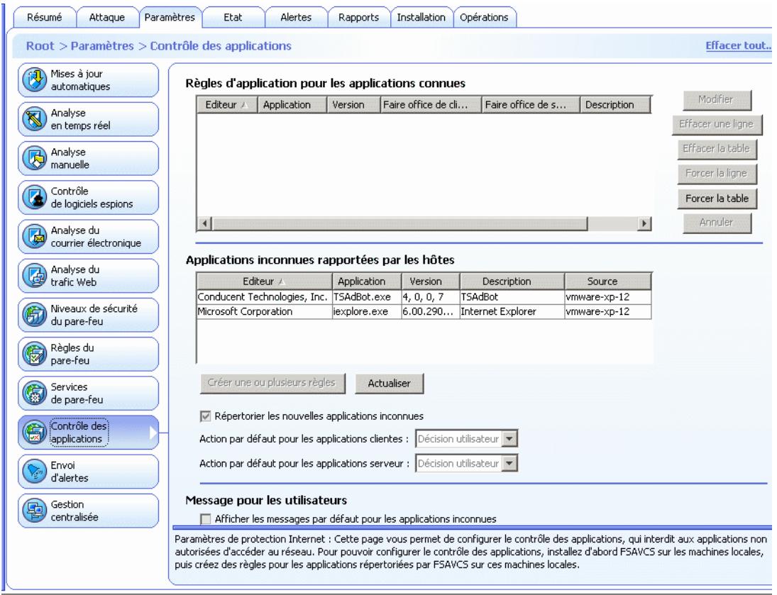Click the Source column header
Viewport: 777px width, 595px height.
click(607, 282)
